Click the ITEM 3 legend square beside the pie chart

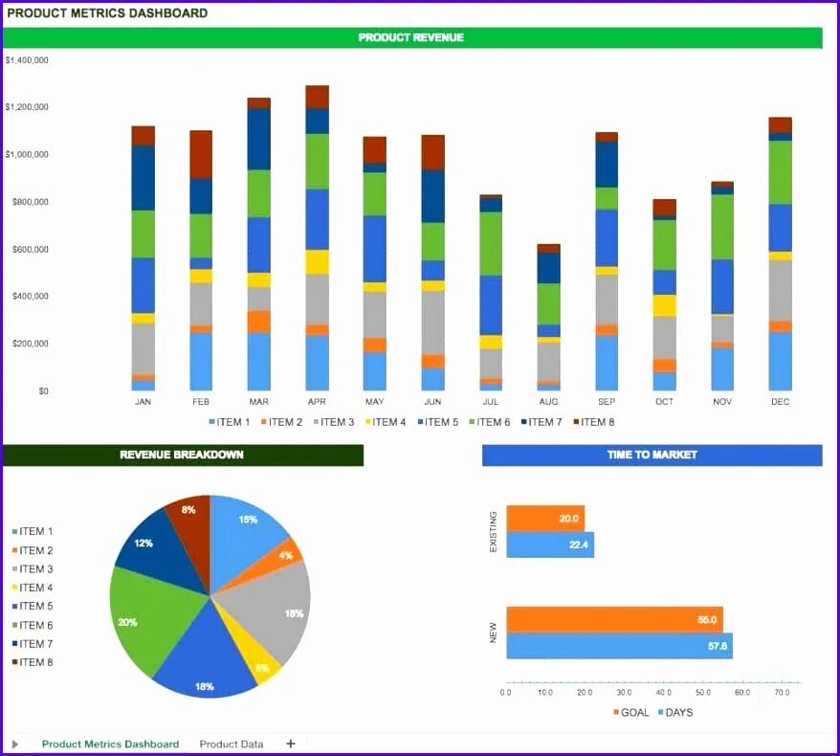click(x=14, y=569)
